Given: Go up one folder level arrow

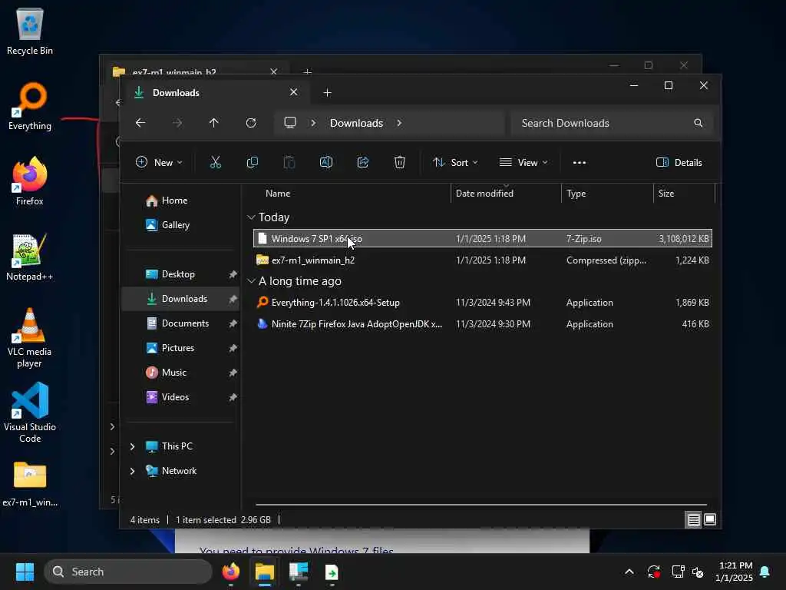Looking at the screenshot, I should pos(213,123).
